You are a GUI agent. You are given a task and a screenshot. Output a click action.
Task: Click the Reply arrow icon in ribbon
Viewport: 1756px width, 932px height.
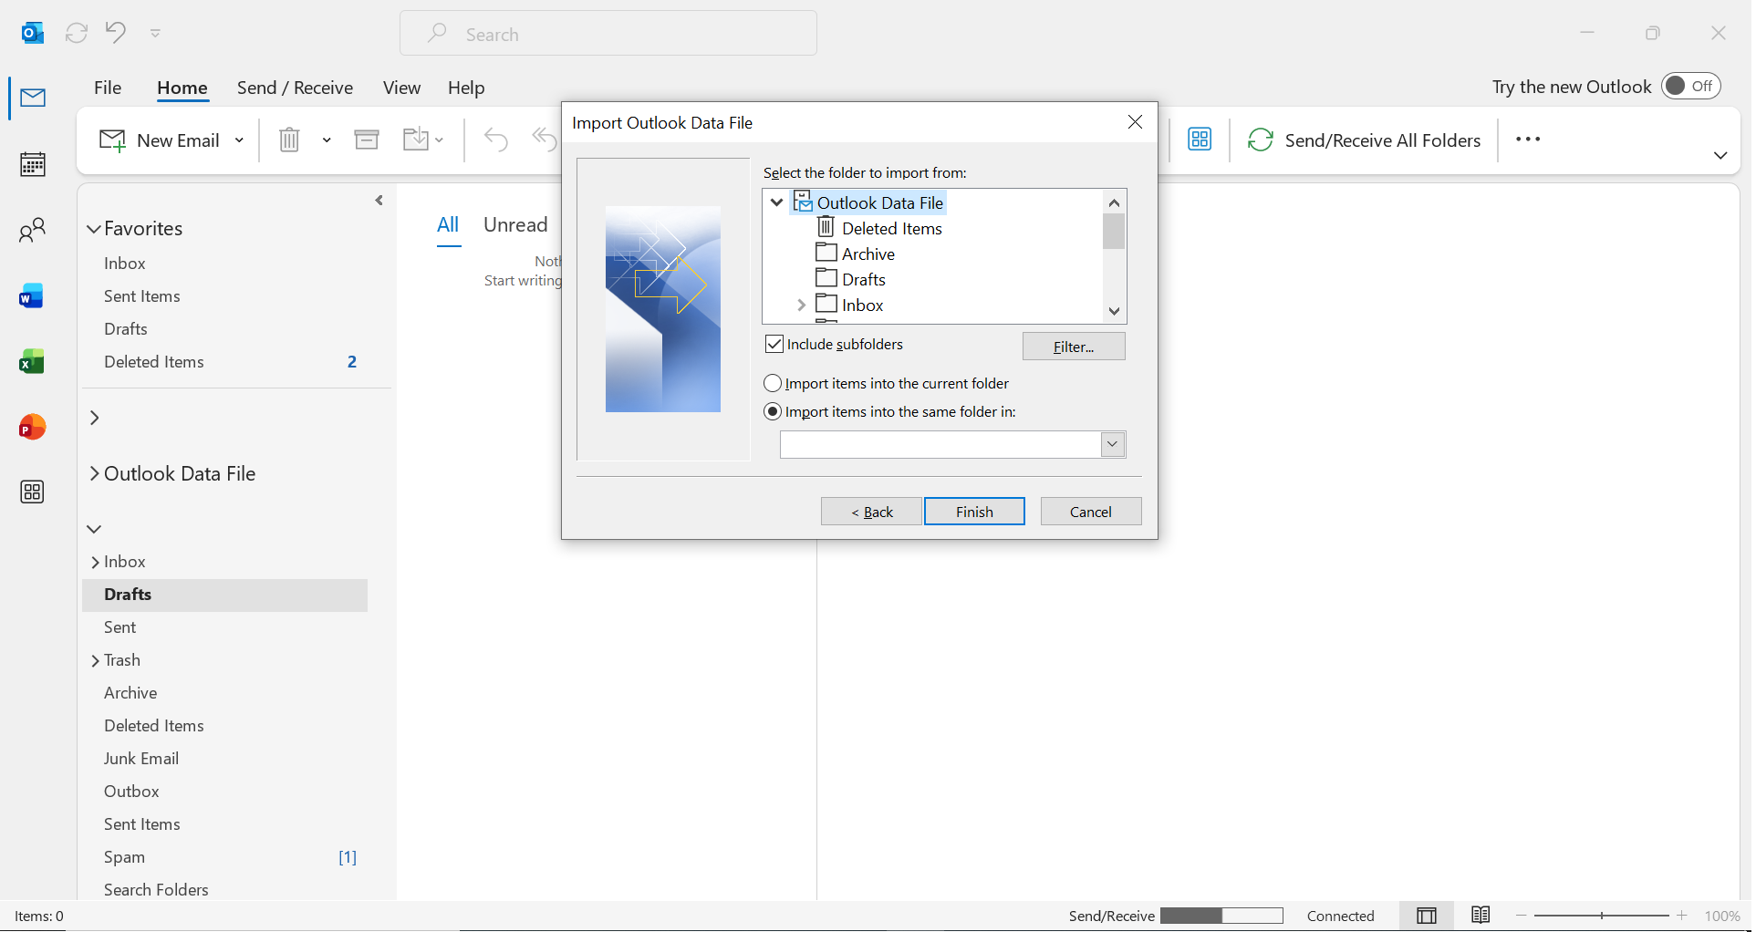[495, 140]
